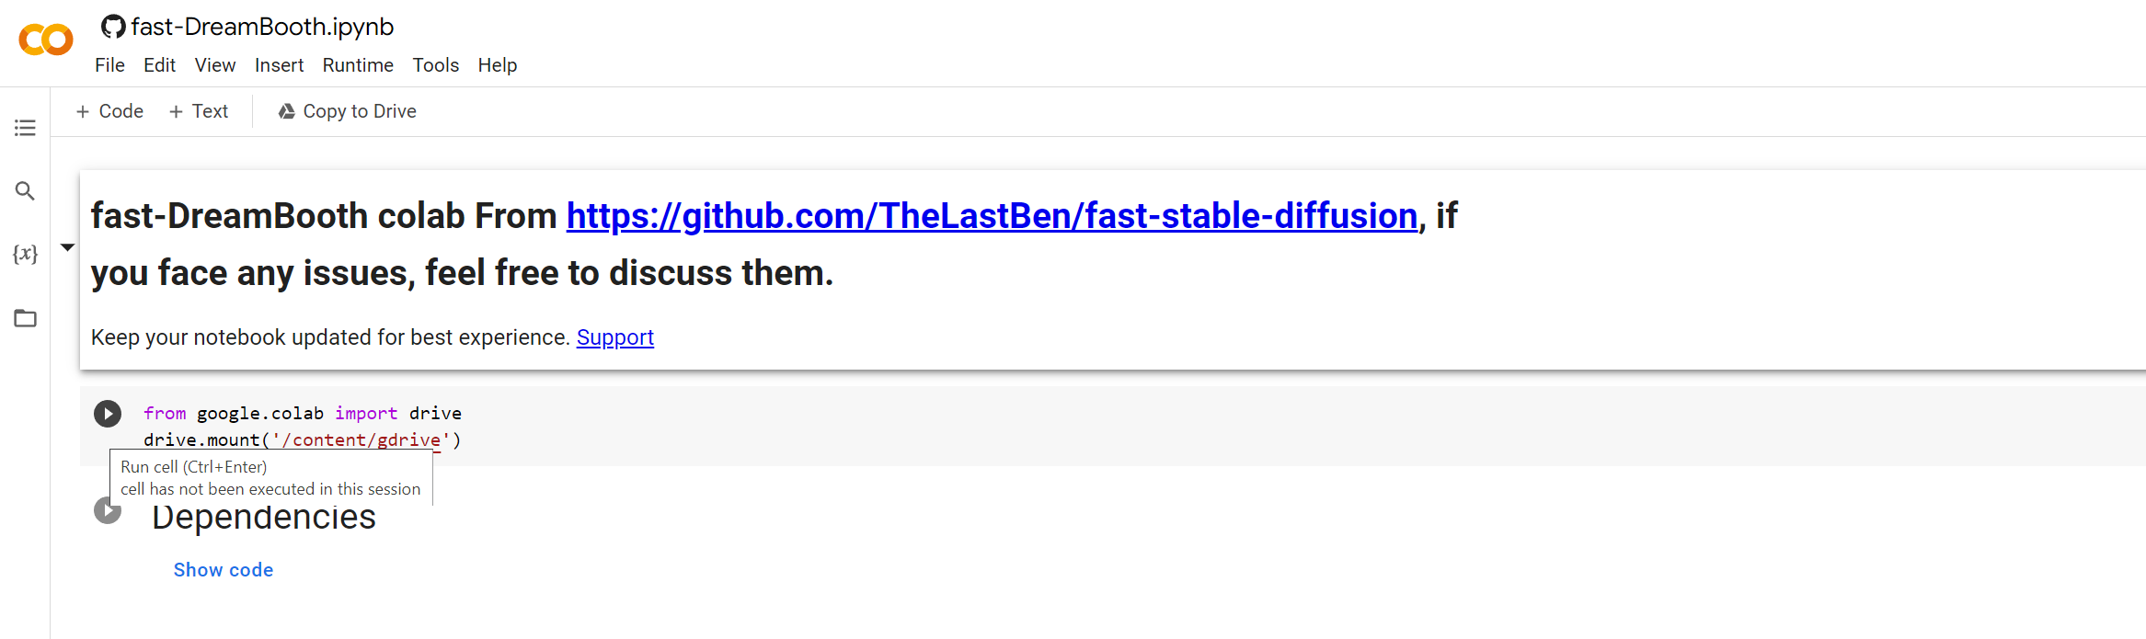This screenshot has width=2146, height=639.
Task: Open the variables panel icon
Action: (x=25, y=255)
